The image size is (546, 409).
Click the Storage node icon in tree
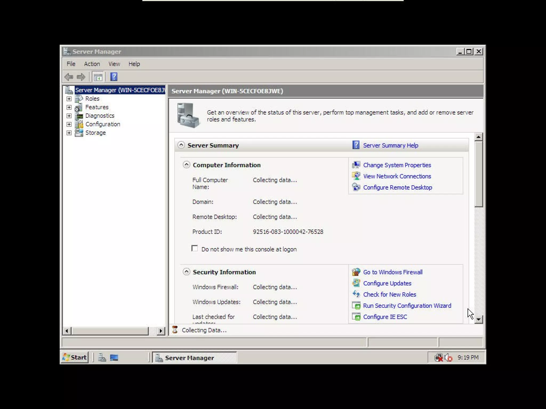click(79, 133)
